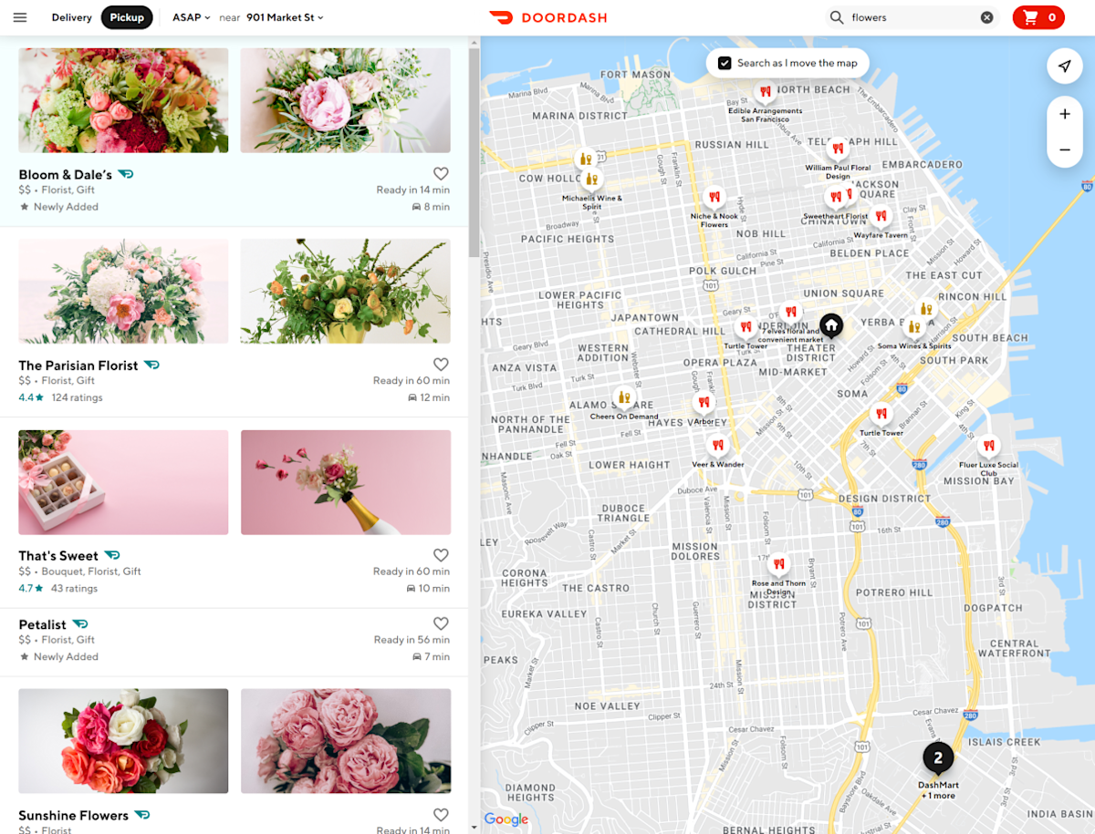Screen dimensions: 1095x834
Task: Open Sunshine Flowers store link
Action: (x=73, y=815)
